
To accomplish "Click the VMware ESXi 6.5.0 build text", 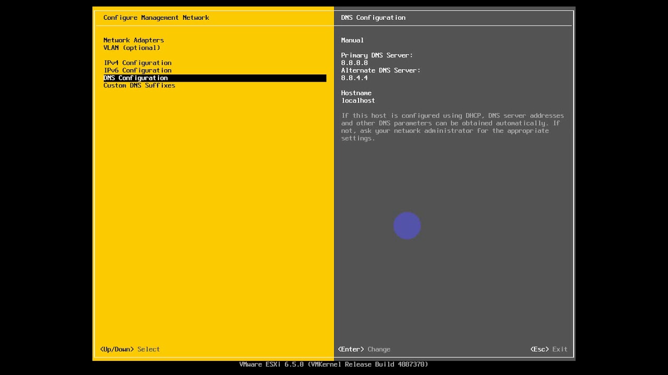I will point(334,365).
